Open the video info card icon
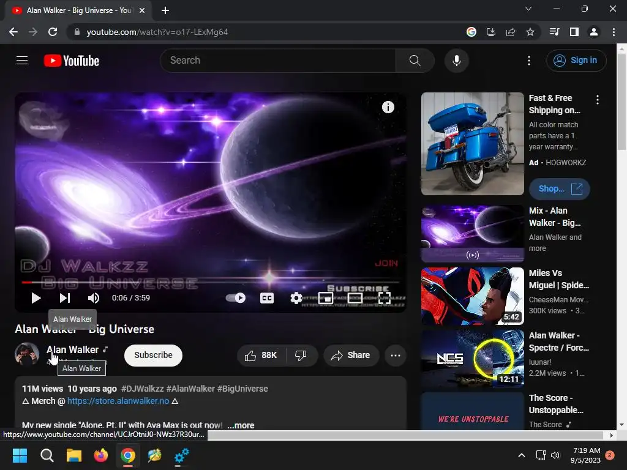This screenshot has width=627, height=470. pyautogui.click(x=388, y=107)
